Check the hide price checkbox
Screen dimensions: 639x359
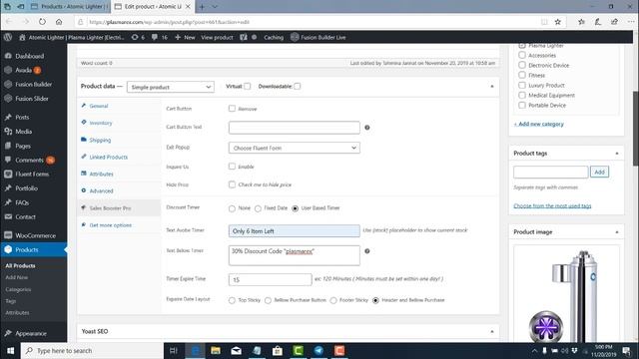(232, 184)
